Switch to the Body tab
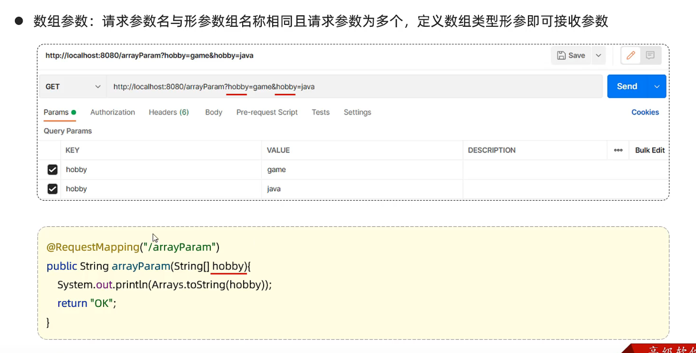This screenshot has height=353, width=696. [x=214, y=112]
